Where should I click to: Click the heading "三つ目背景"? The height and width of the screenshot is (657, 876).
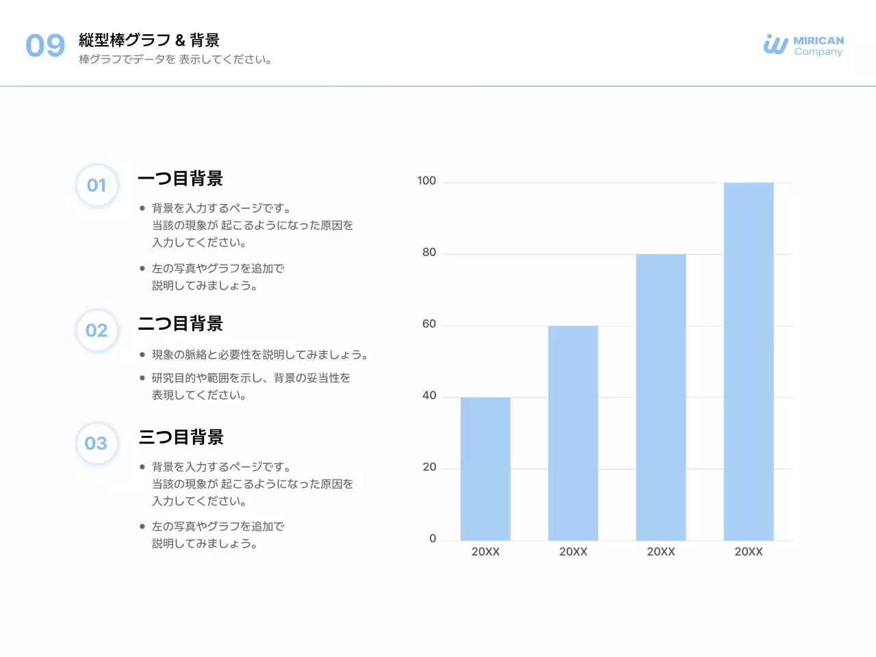(181, 437)
